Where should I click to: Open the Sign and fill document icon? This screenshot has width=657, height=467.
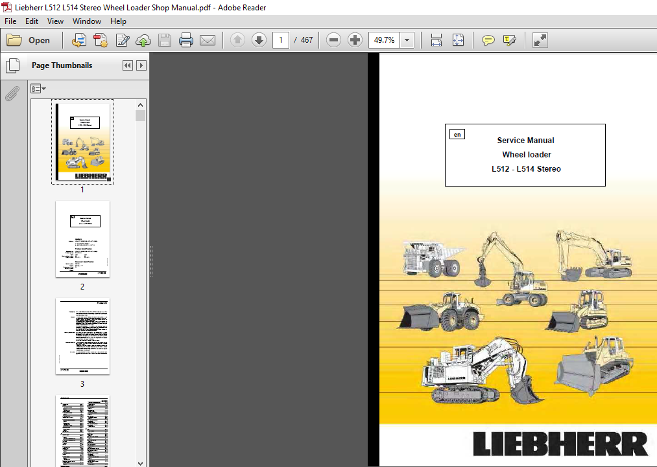(x=123, y=40)
